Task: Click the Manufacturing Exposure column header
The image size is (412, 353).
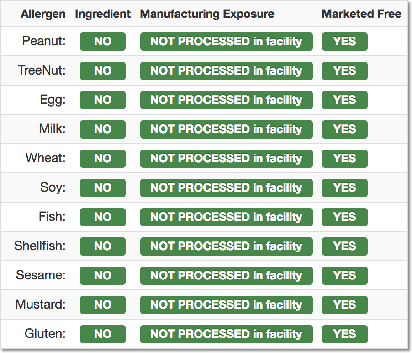Action: tap(207, 14)
